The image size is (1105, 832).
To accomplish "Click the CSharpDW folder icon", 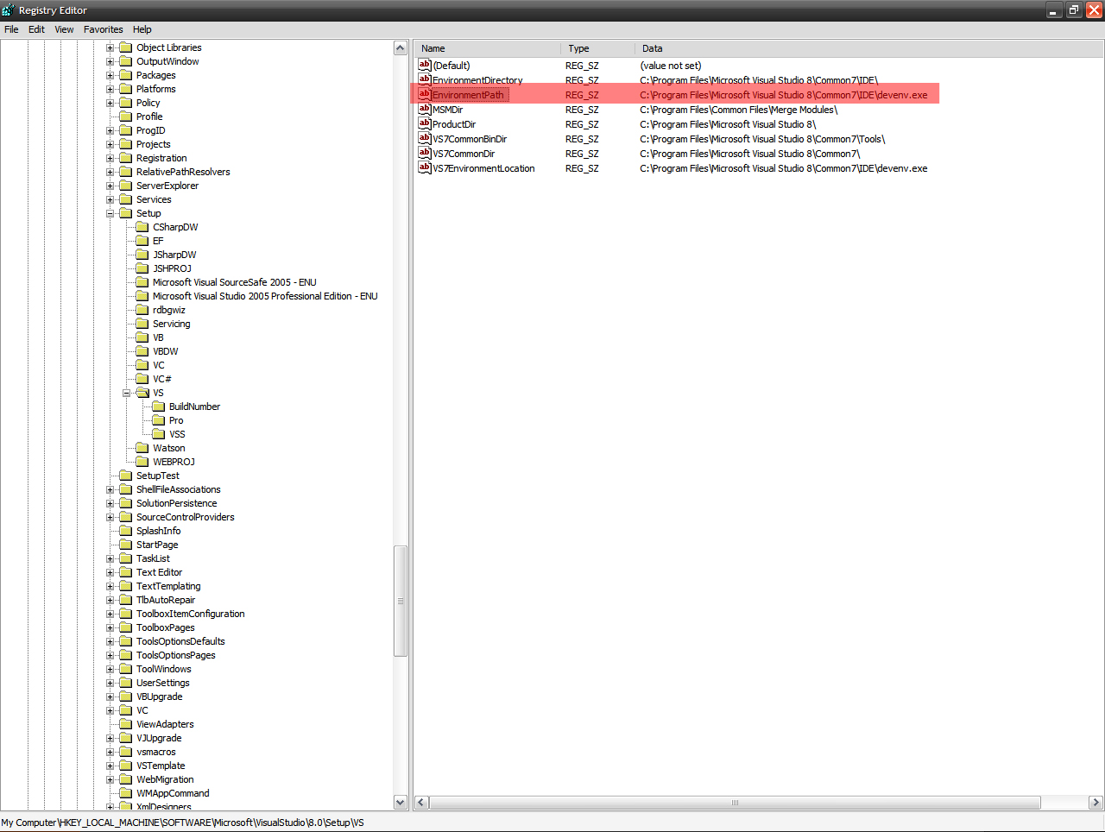I will (x=142, y=227).
